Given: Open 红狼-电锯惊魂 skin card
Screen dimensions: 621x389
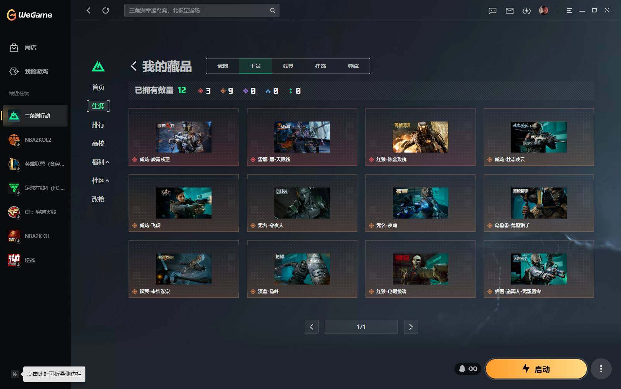Looking at the screenshot, I should [x=420, y=269].
